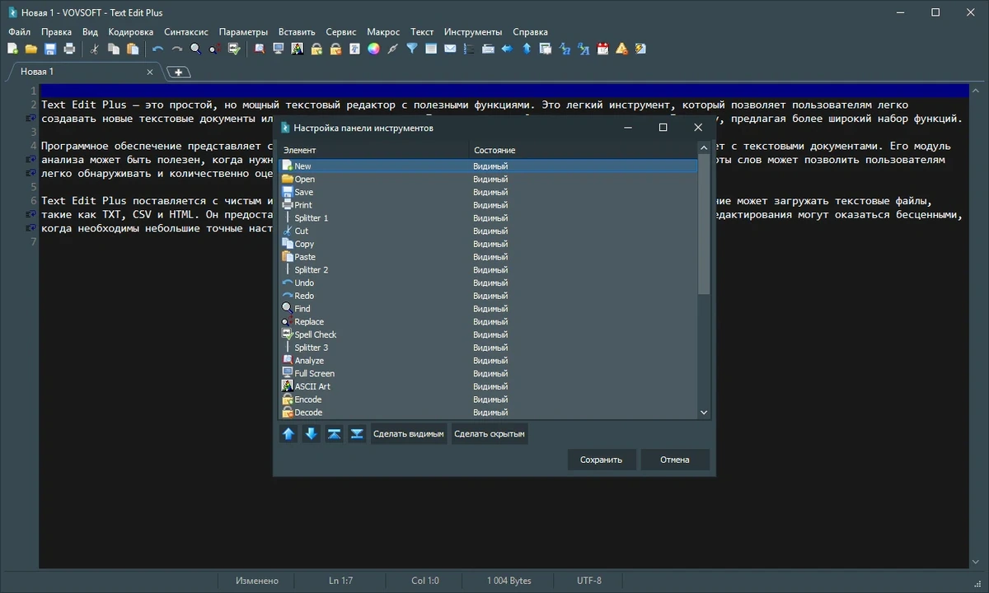Click the Print icon in main toolbar
This screenshot has width=989, height=593.
(69, 49)
